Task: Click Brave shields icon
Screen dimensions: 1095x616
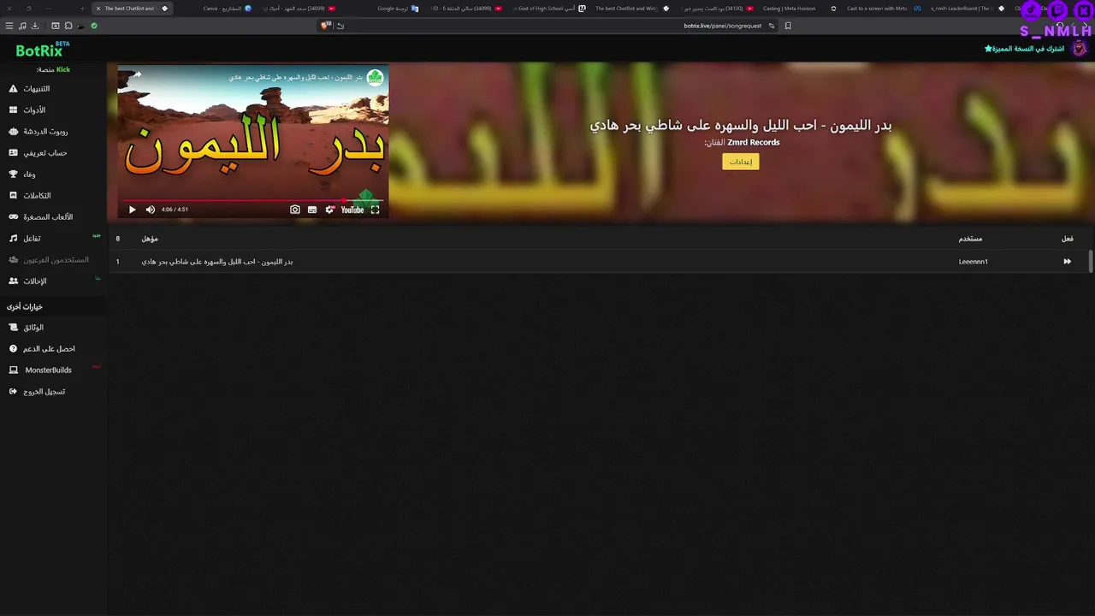Action: pos(325,26)
